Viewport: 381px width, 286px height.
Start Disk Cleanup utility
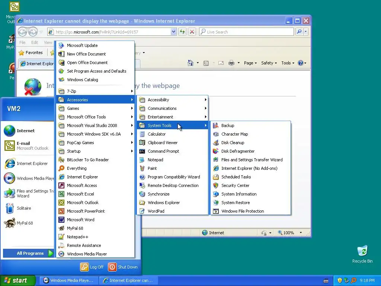250,143
